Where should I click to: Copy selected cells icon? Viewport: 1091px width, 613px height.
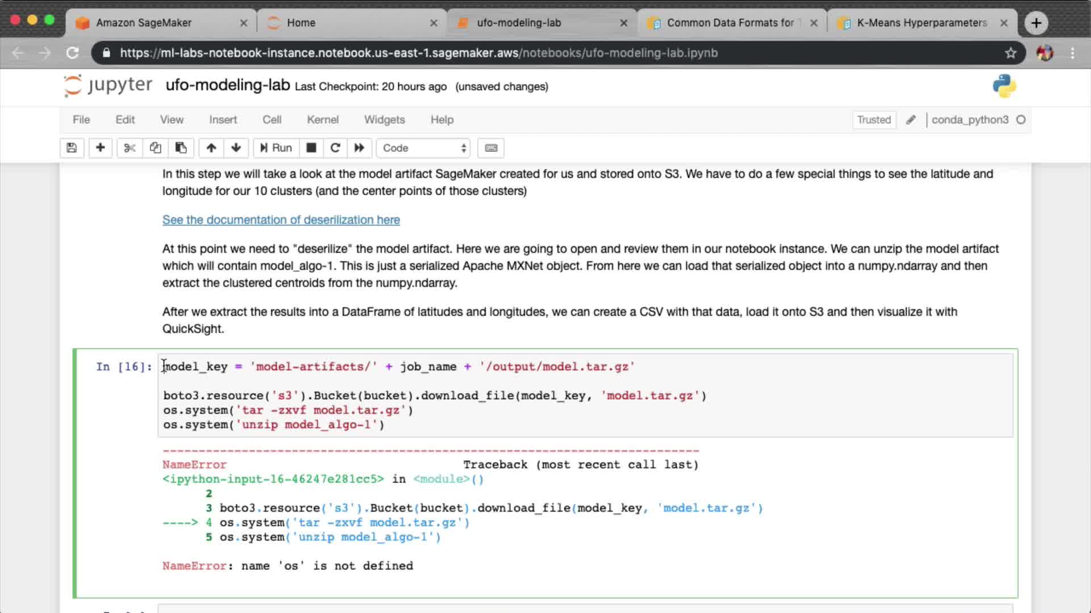[155, 148]
